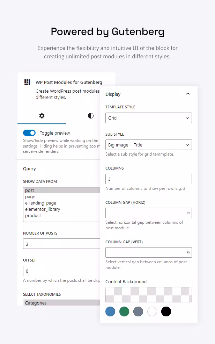Click the PX unit of vertical gap

coord(188,252)
